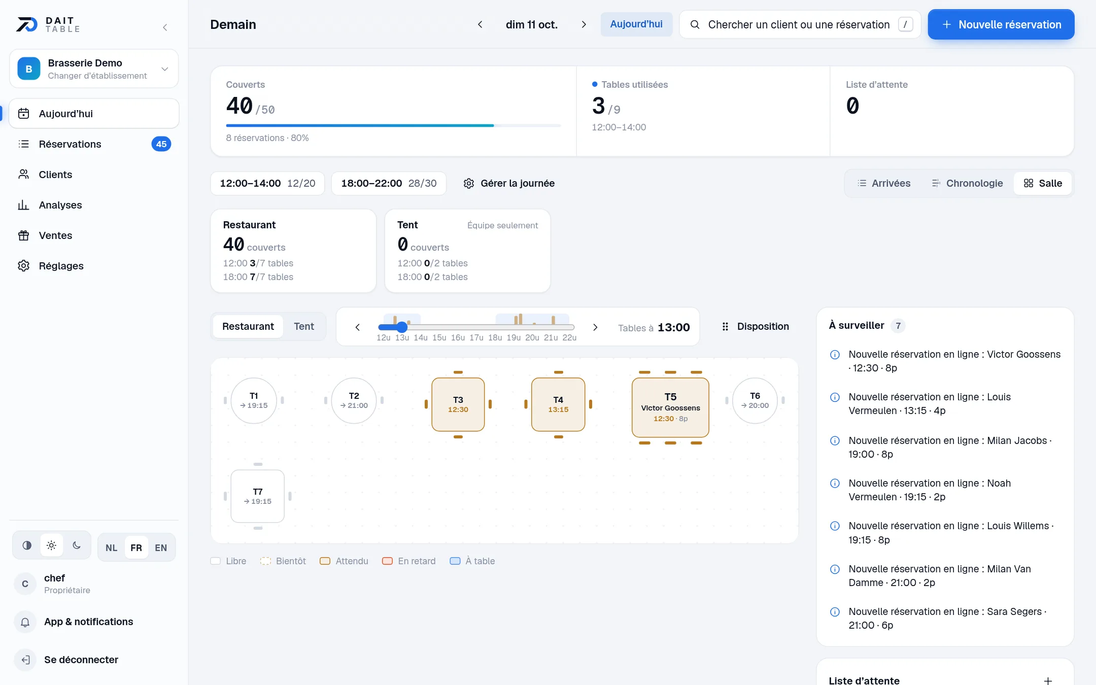Open the Clients section
1096x685 pixels.
click(x=94, y=175)
